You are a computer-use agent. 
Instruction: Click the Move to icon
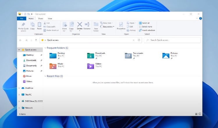[65, 25]
